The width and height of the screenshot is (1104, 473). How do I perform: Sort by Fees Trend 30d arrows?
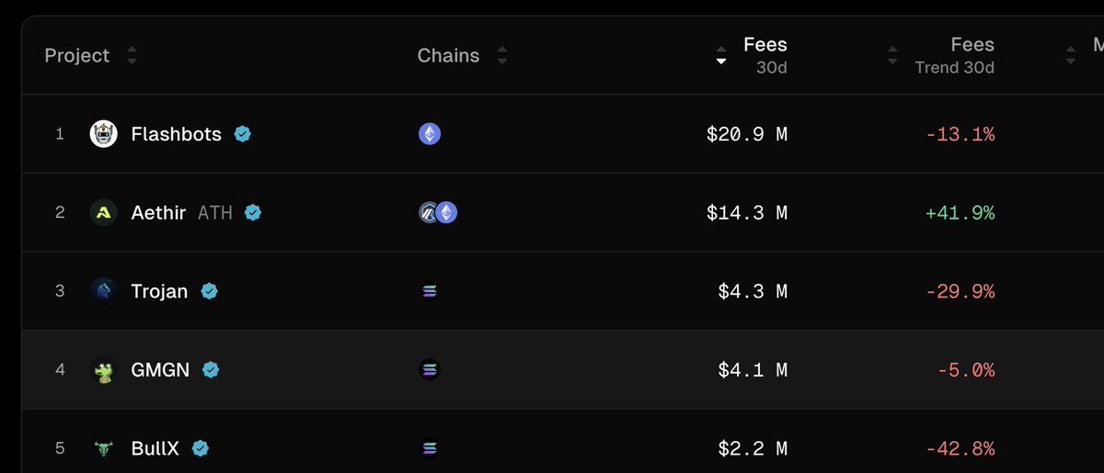[x=891, y=56]
